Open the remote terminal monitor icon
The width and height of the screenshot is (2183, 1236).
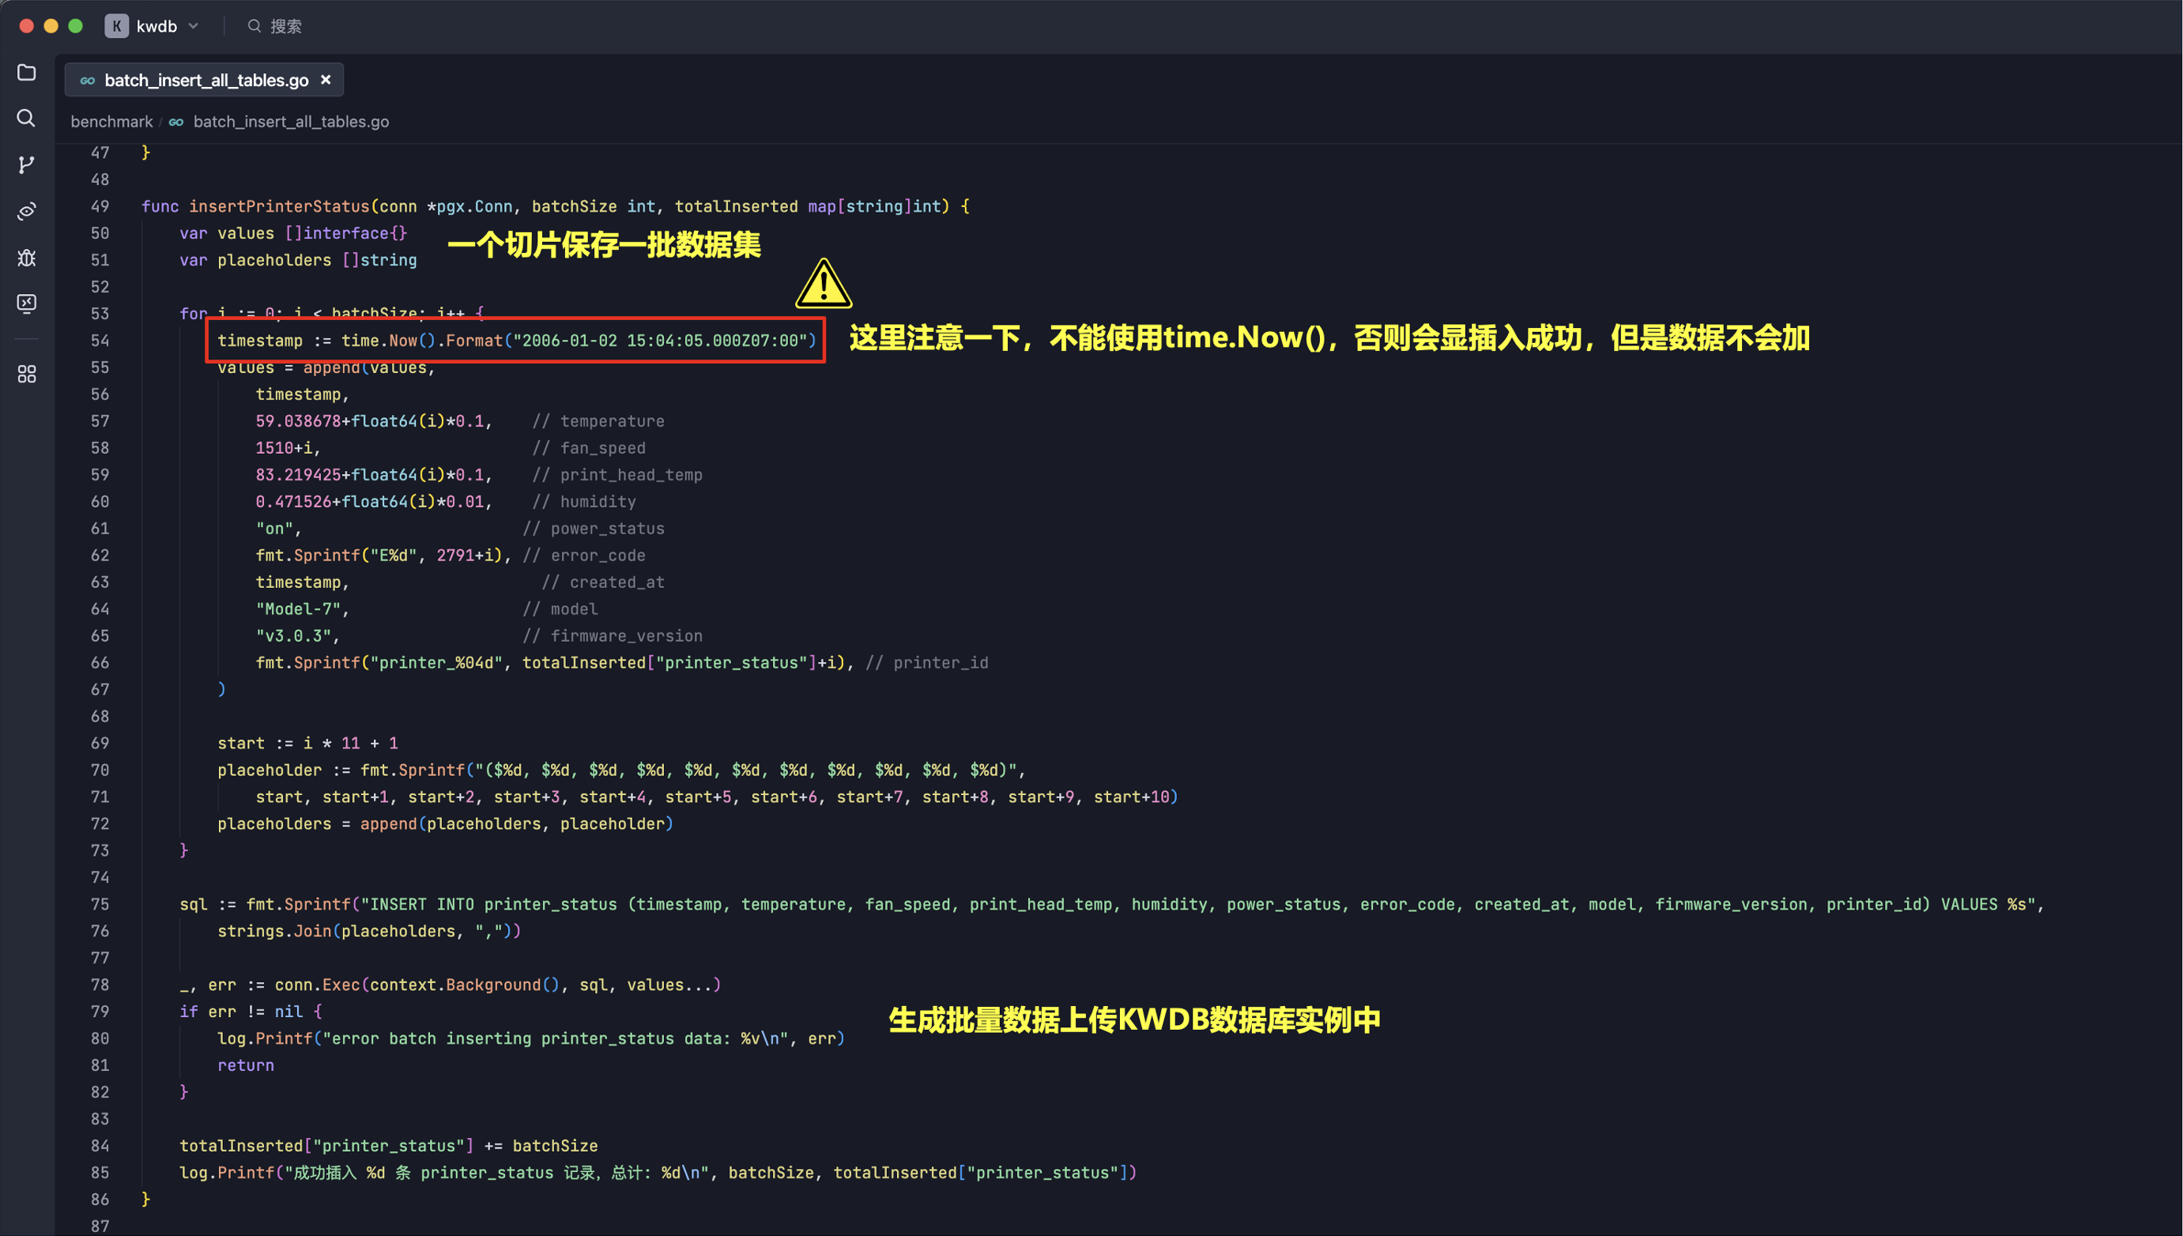(26, 303)
